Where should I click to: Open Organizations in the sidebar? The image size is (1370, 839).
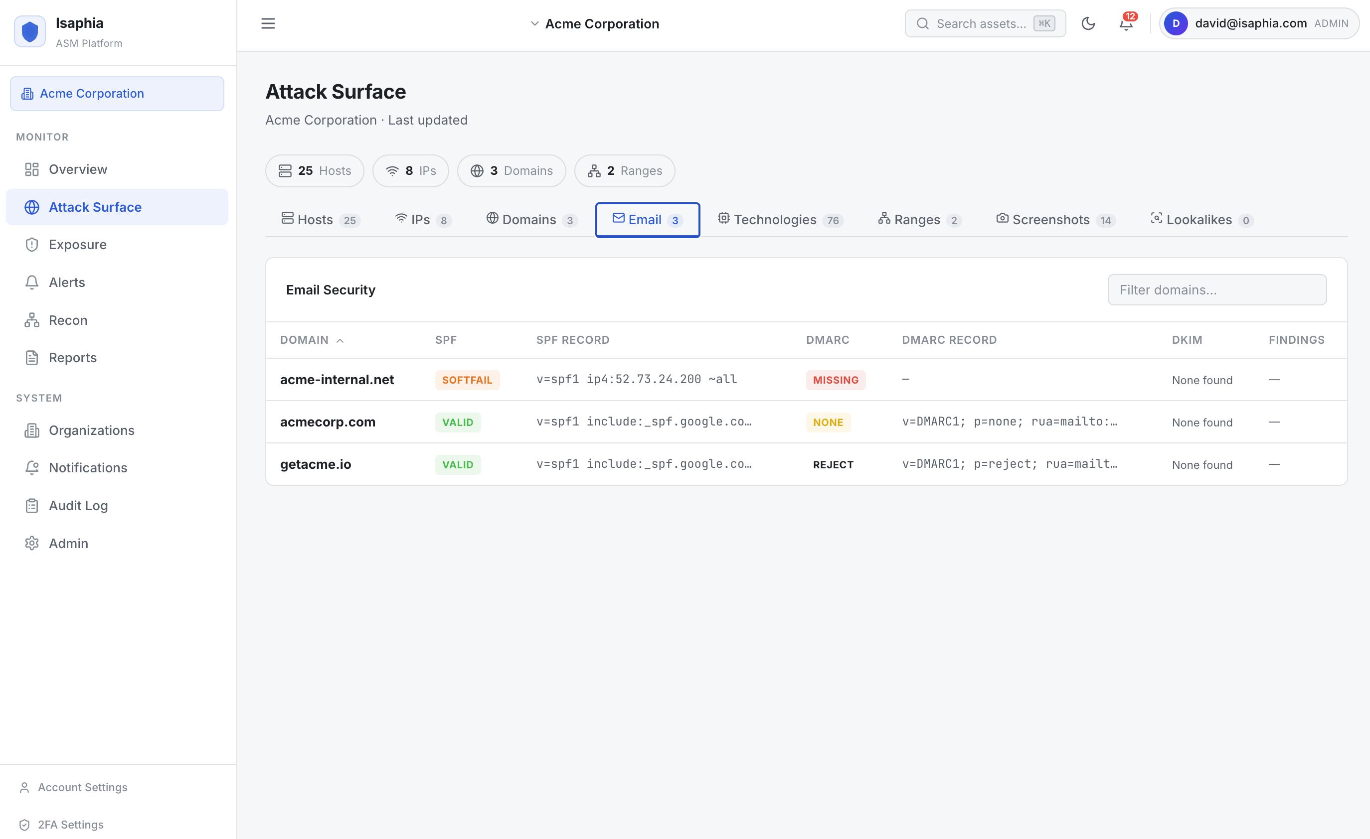pyautogui.click(x=117, y=430)
